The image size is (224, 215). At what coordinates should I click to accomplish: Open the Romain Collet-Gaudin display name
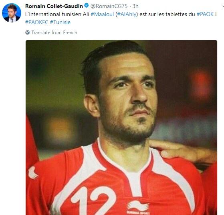tap(54, 6)
